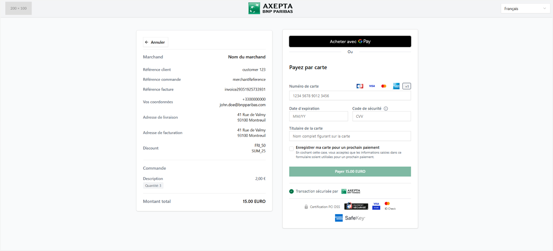The image size is (553, 251).
Task: Tick the save card for next payment checkbox
Action: [x=291, y=149]
